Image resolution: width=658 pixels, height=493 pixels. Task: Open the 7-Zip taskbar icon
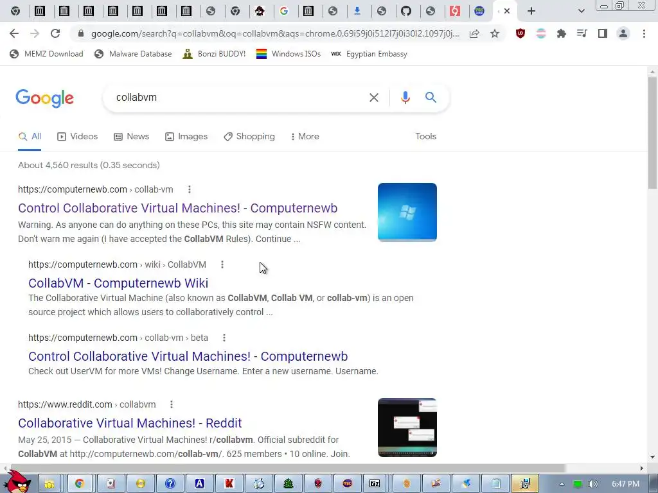pyautogui.click(x=375, y=484)
